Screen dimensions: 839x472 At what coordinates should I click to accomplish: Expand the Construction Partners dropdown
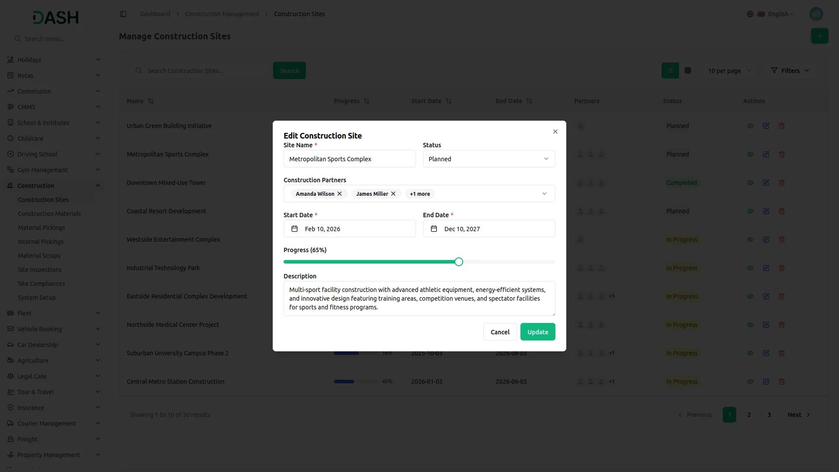544,194
